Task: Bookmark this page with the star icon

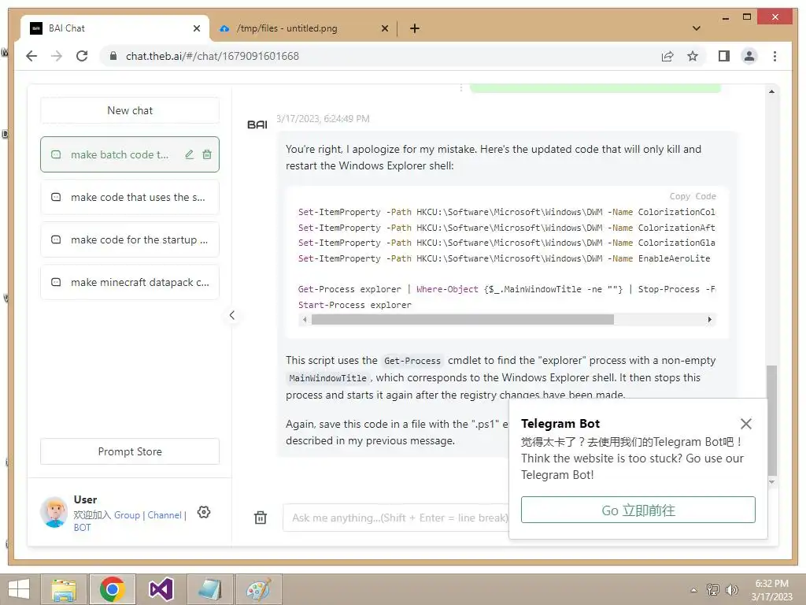Action: [x=693, y=56]
